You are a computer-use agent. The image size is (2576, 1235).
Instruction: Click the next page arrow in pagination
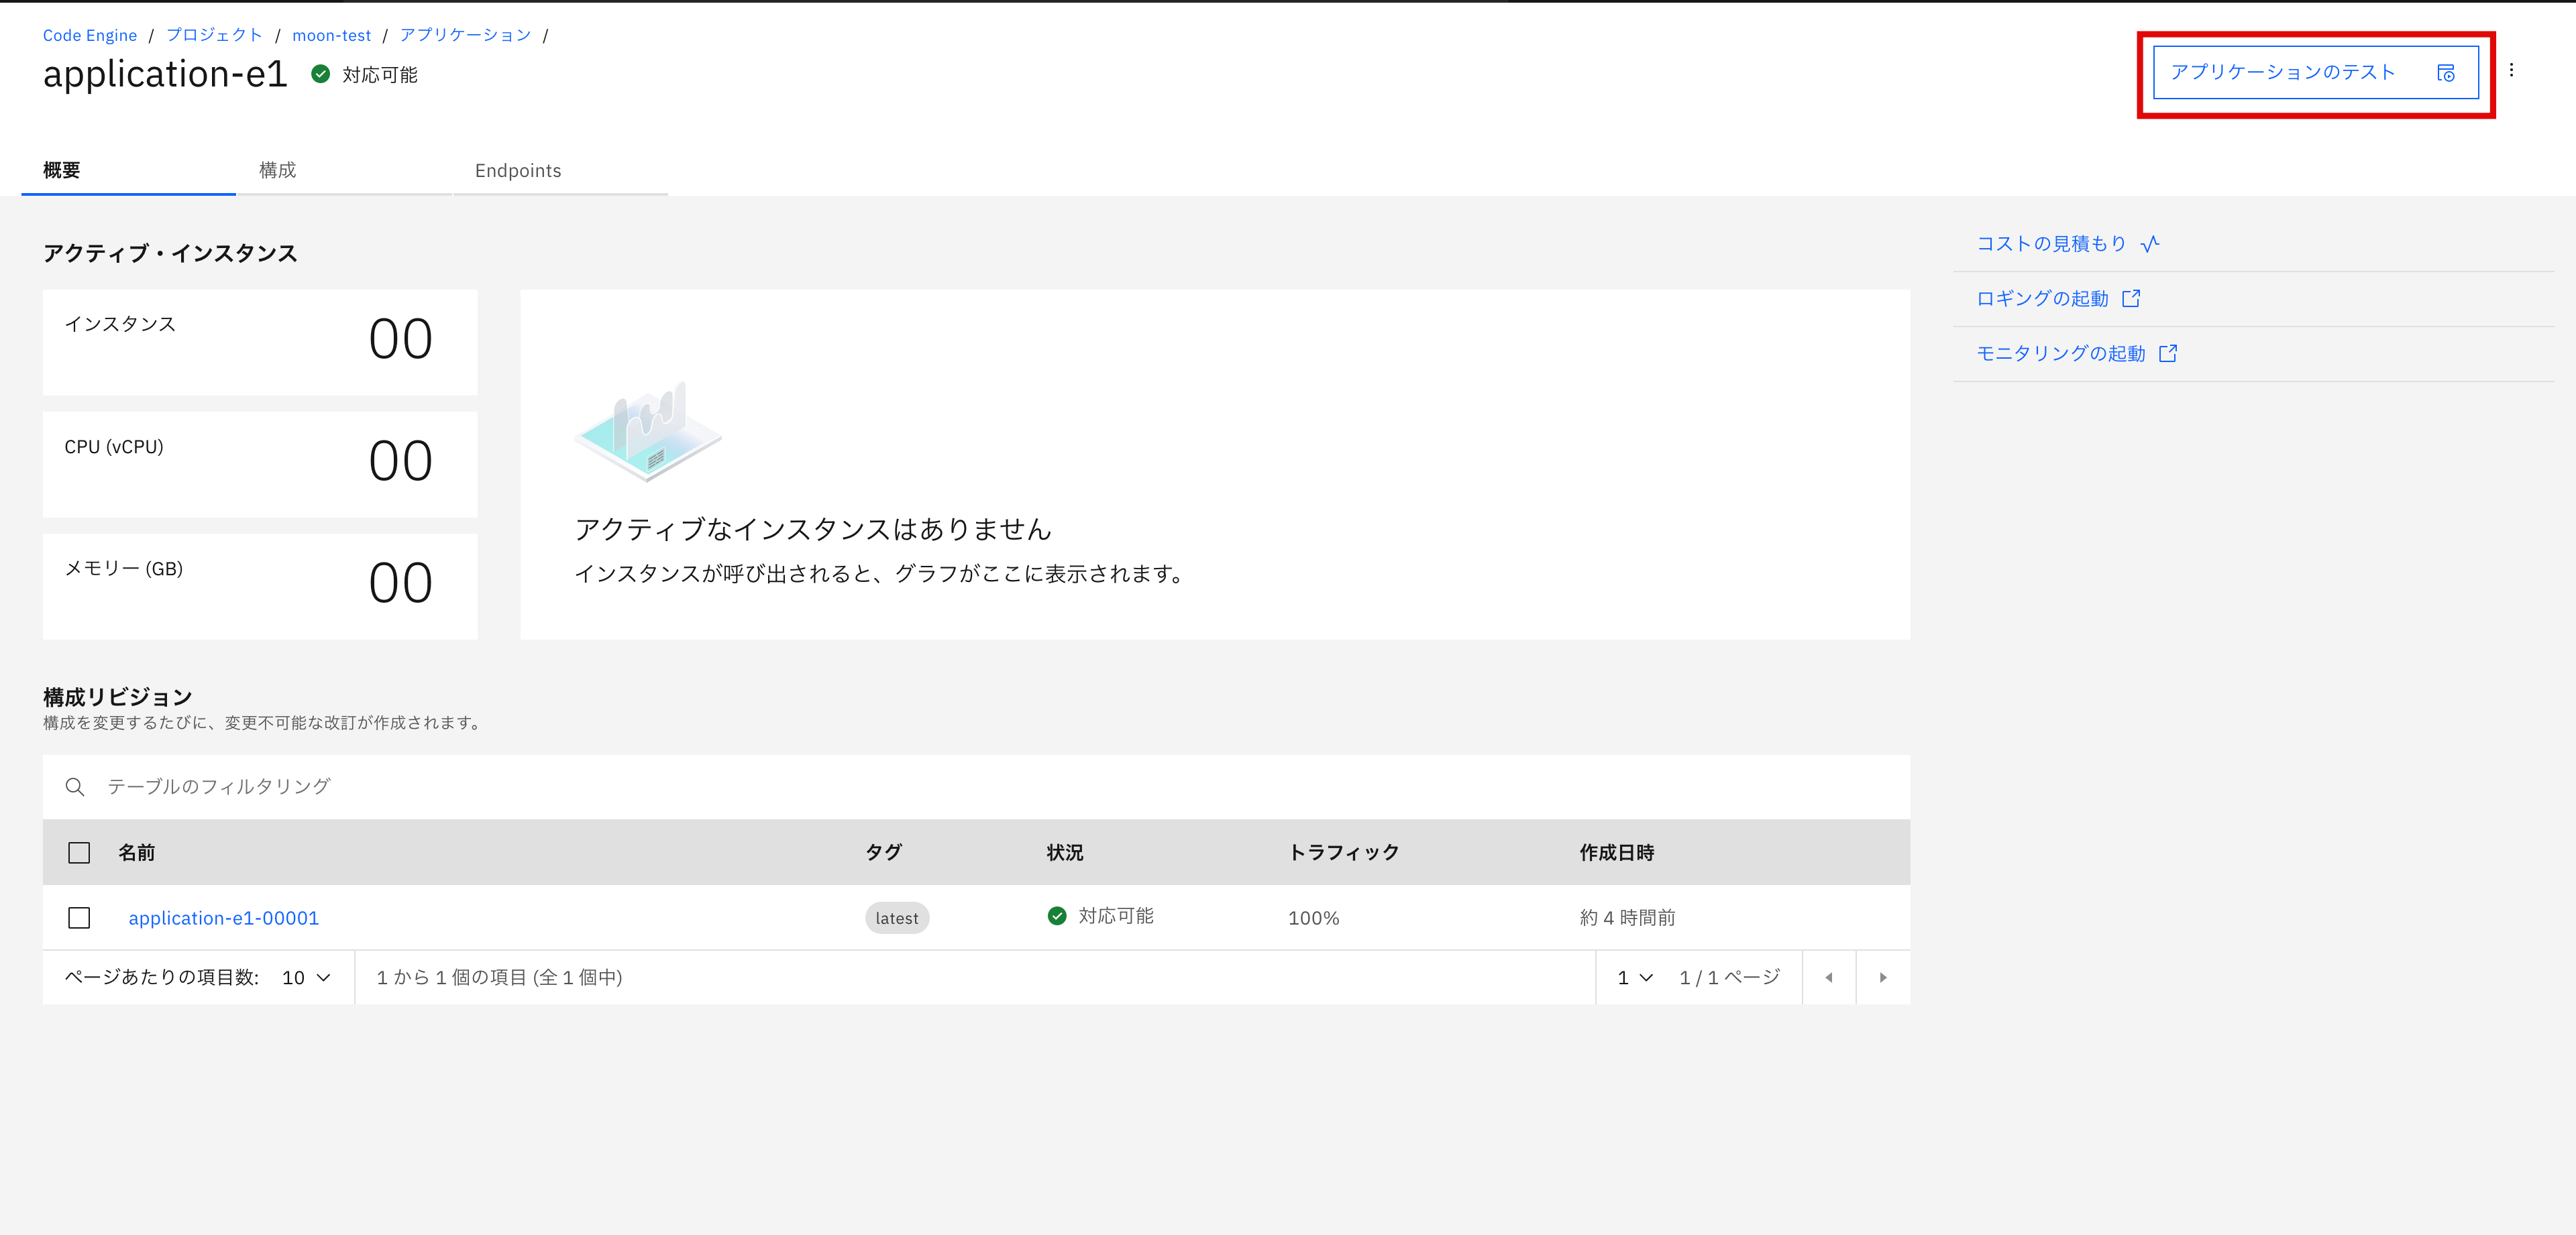[x=1883, y=978]
